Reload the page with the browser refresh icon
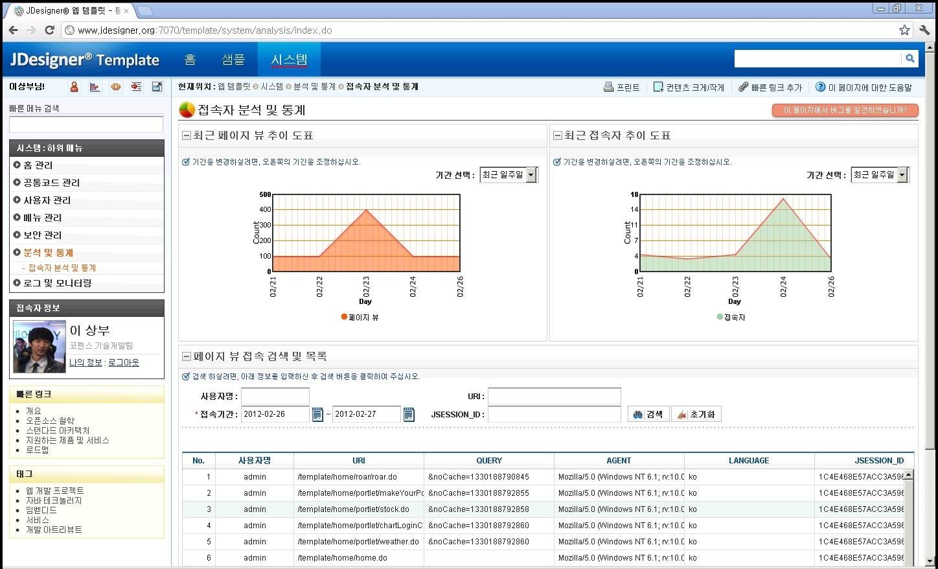The height and width of the screenshot is (569, 938). click(x=49, y=30)
